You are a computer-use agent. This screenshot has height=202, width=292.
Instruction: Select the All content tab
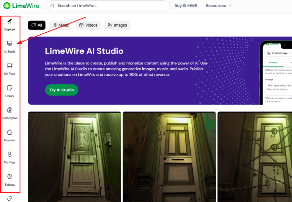(36, 25)
